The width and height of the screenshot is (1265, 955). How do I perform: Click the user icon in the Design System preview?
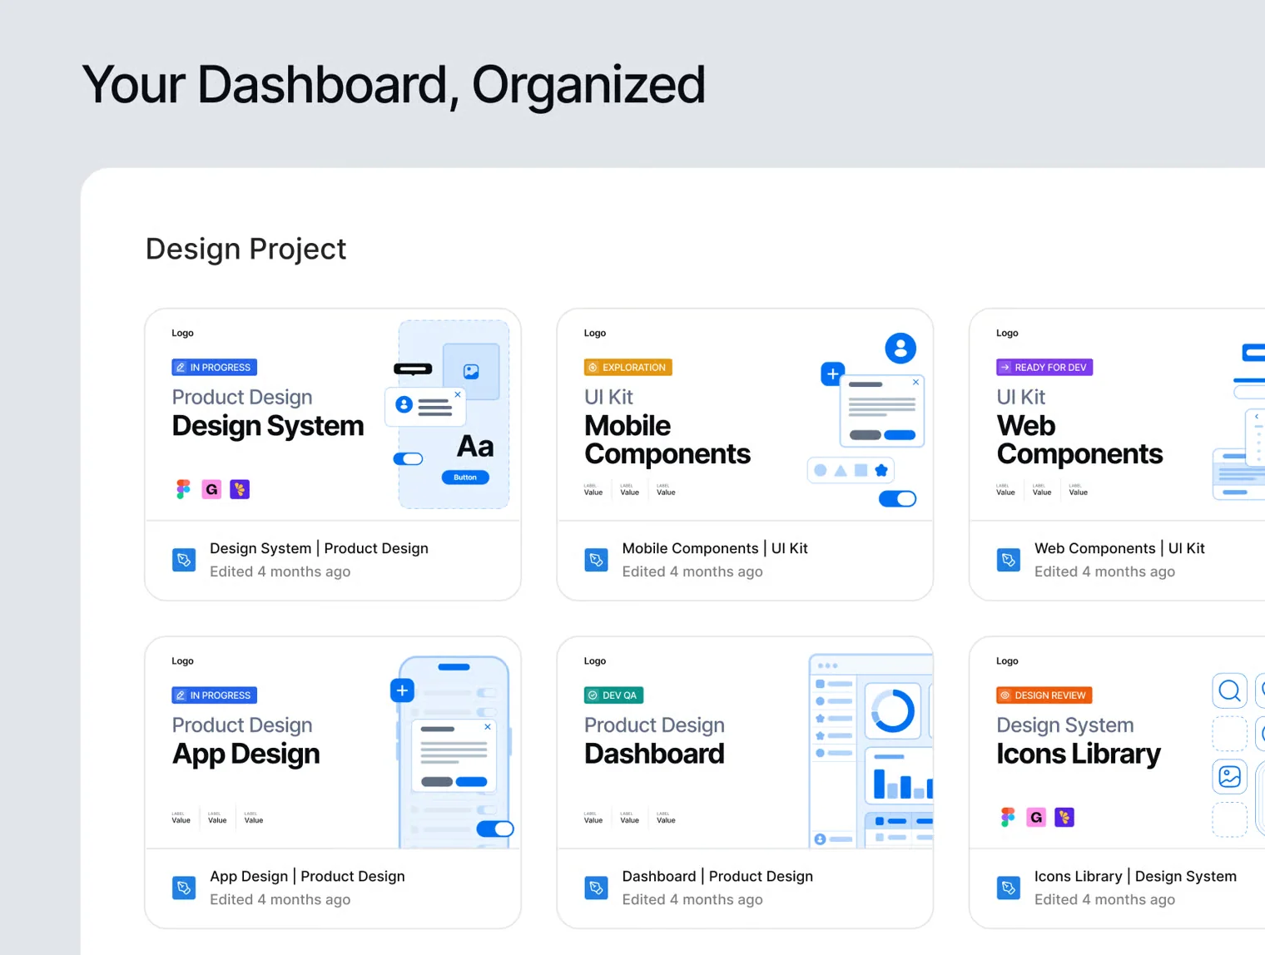(404, 404)
